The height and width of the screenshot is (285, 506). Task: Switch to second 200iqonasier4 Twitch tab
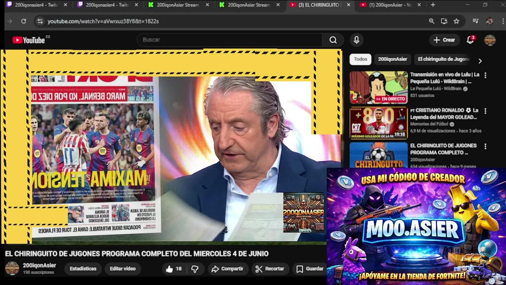pyautogui.click(x=107, y=5)
